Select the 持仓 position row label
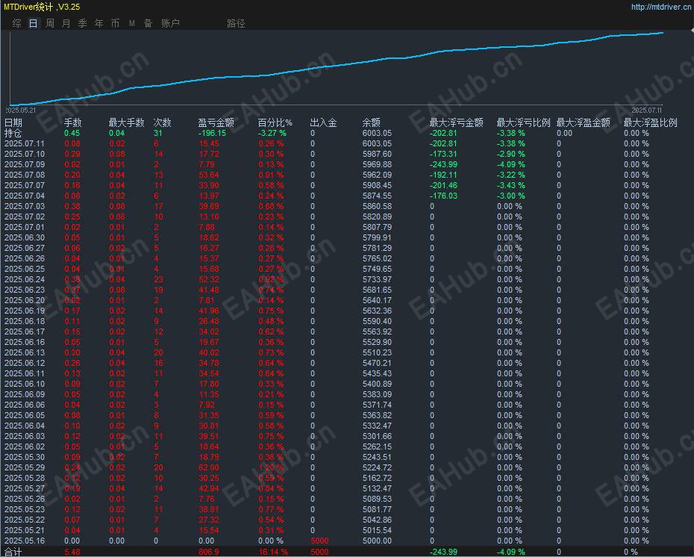The height and width of the screenshot is (557, 694). [13, 133]
